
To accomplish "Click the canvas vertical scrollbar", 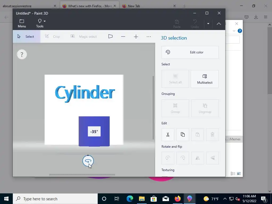I will (x=153, y=108).
